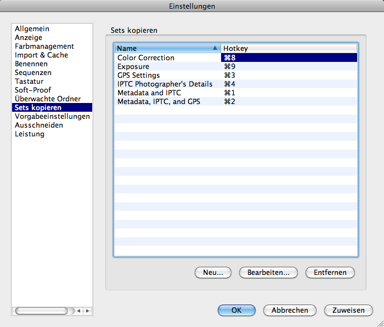Select Überwachte Ordner in the list

(48, 99)
